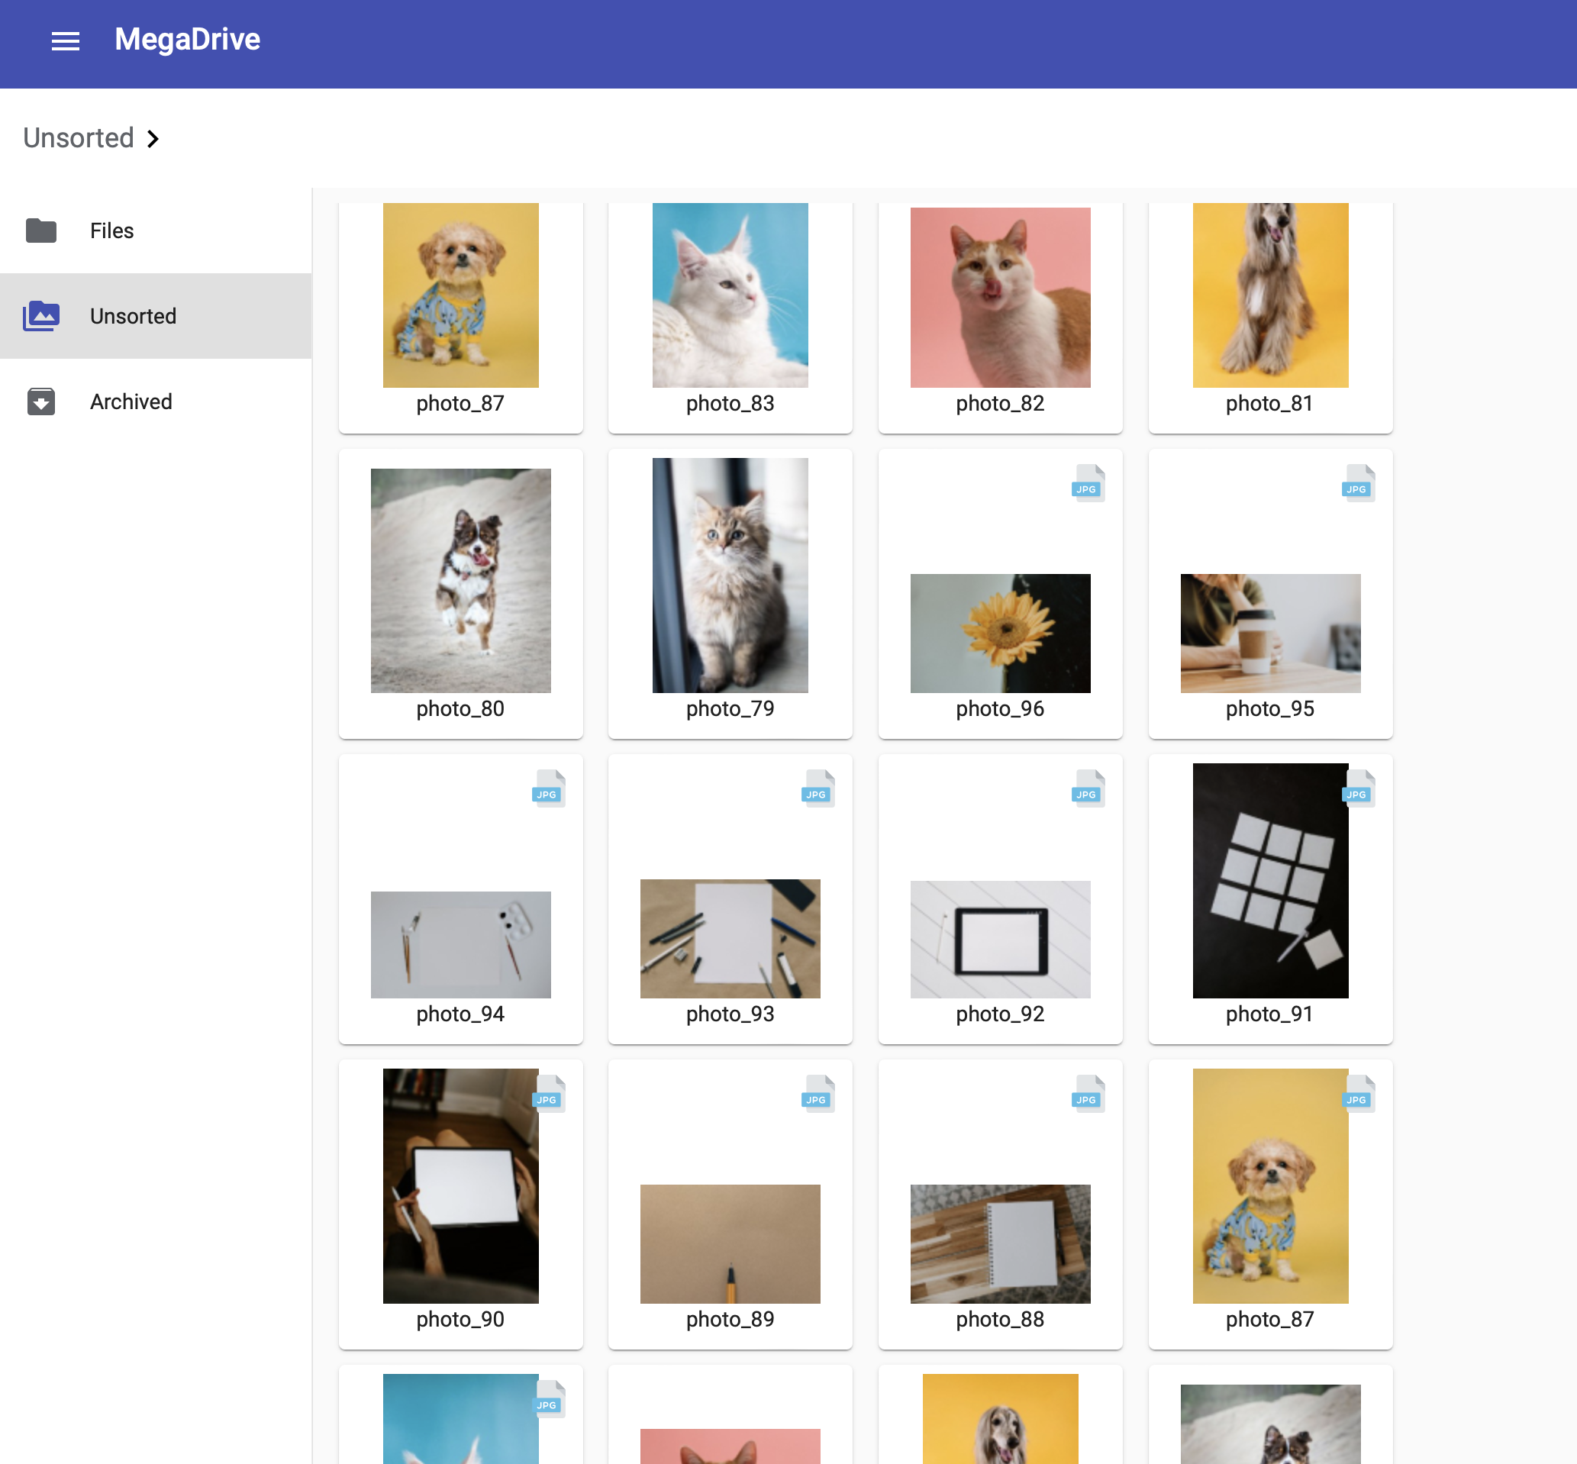Open photo_95 coffee cup thumbnail

1270,633
